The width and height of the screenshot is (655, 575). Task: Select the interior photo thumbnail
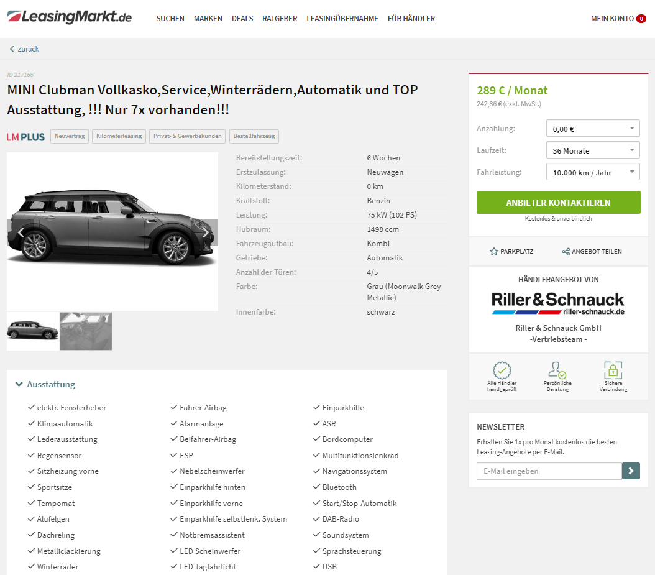pos(86,331)
